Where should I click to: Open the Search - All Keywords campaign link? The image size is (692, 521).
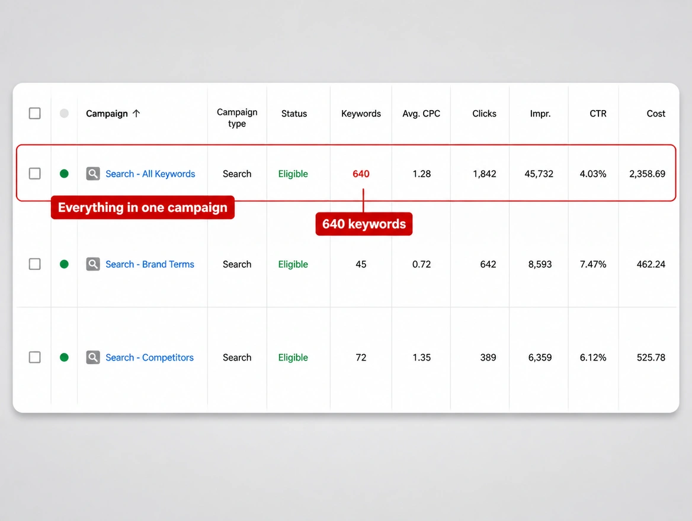150,174
